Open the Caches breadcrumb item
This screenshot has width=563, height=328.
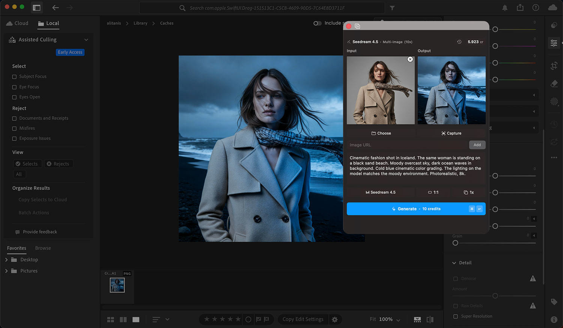tap(167, 23)
